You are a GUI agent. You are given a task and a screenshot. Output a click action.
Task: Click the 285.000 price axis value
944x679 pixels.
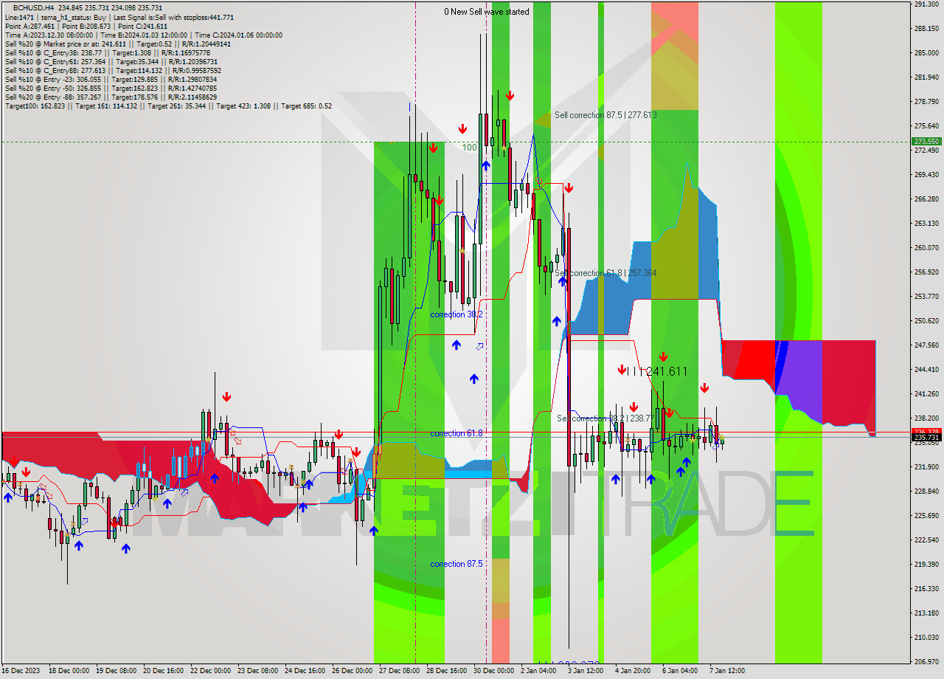[x=926, y=53]
